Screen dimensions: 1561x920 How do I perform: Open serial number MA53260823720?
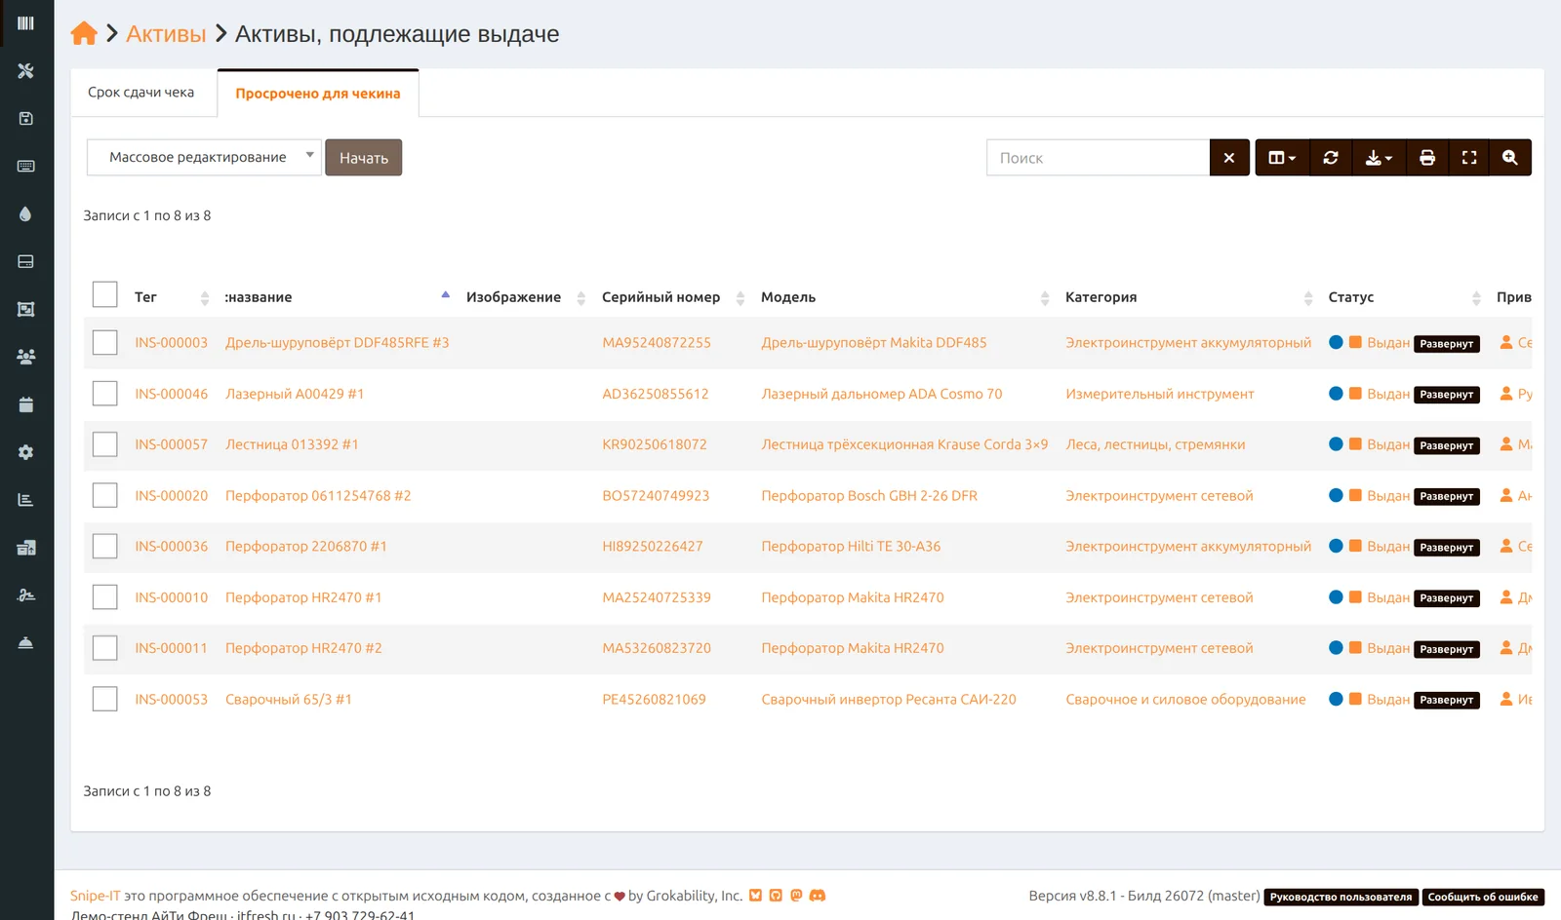tap(657, 648)
